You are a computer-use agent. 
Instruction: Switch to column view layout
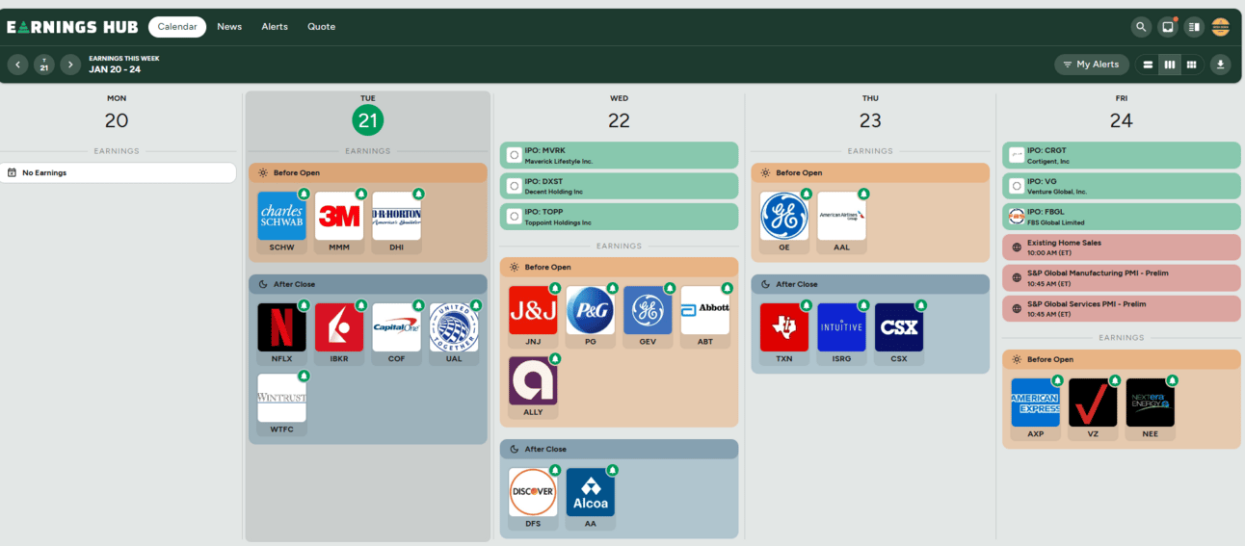click(x=1170, y=65)
